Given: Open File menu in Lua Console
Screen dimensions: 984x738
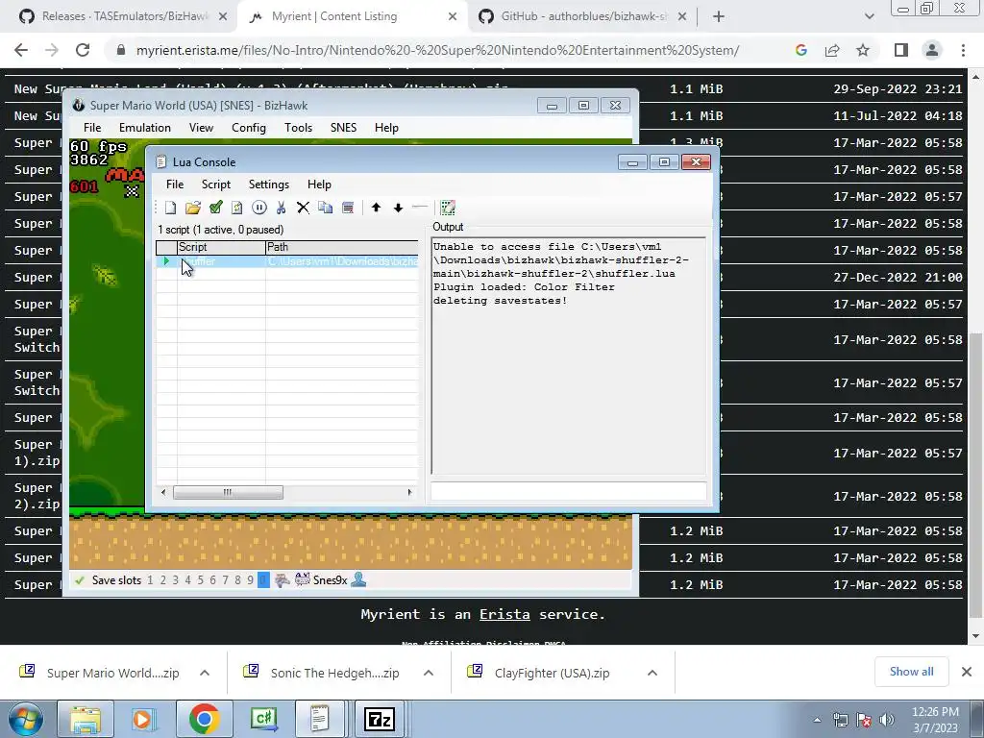Looking at the screenshot, I should pyautogui.click(x=175, y=184).
